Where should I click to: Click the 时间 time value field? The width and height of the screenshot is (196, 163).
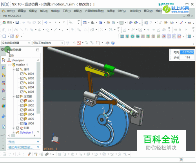187,52
